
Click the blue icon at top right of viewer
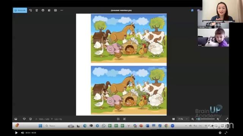tap(193, 10)
